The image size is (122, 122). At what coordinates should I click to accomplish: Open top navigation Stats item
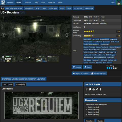[x=43, y=3]
